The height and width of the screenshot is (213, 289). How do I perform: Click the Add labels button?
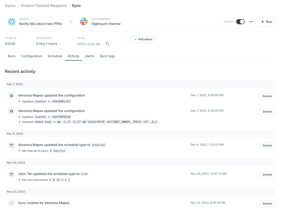tap(143, 39)
